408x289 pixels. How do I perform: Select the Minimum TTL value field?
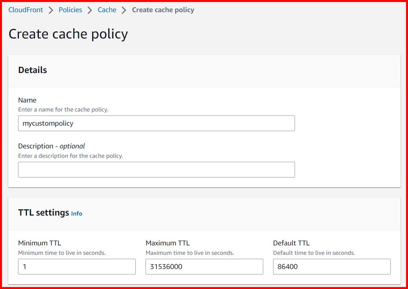[x=76, y=266]
